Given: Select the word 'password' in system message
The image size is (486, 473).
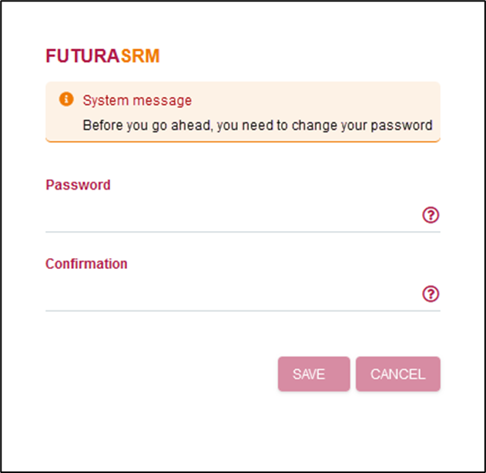Looking at the screenshot, I should [x=402, y=126].
